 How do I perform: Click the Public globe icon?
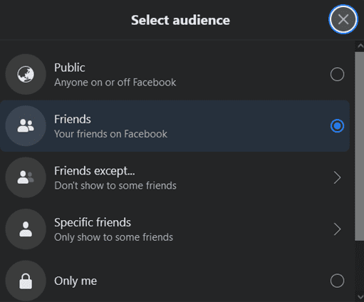26,74
